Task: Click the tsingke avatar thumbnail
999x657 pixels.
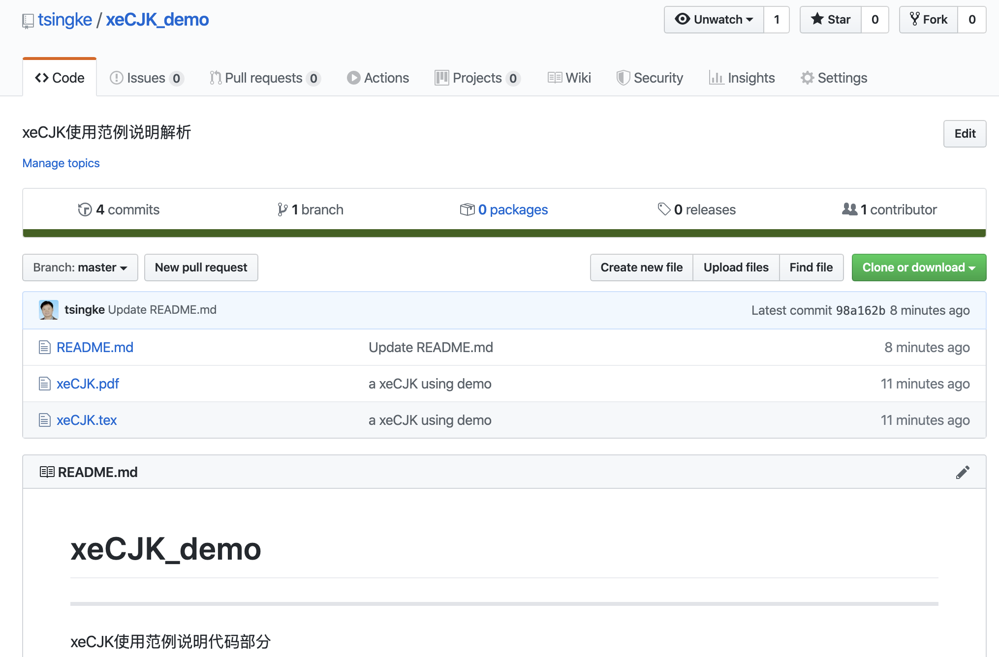Action: (48, 310)
